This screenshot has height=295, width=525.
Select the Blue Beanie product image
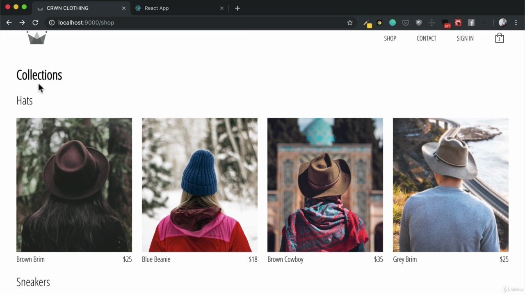coord(199,184)
